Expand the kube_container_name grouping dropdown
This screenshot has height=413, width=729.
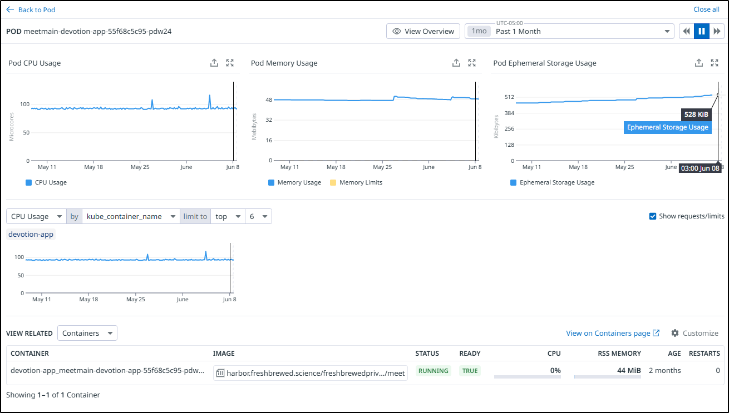pos(131,216)
